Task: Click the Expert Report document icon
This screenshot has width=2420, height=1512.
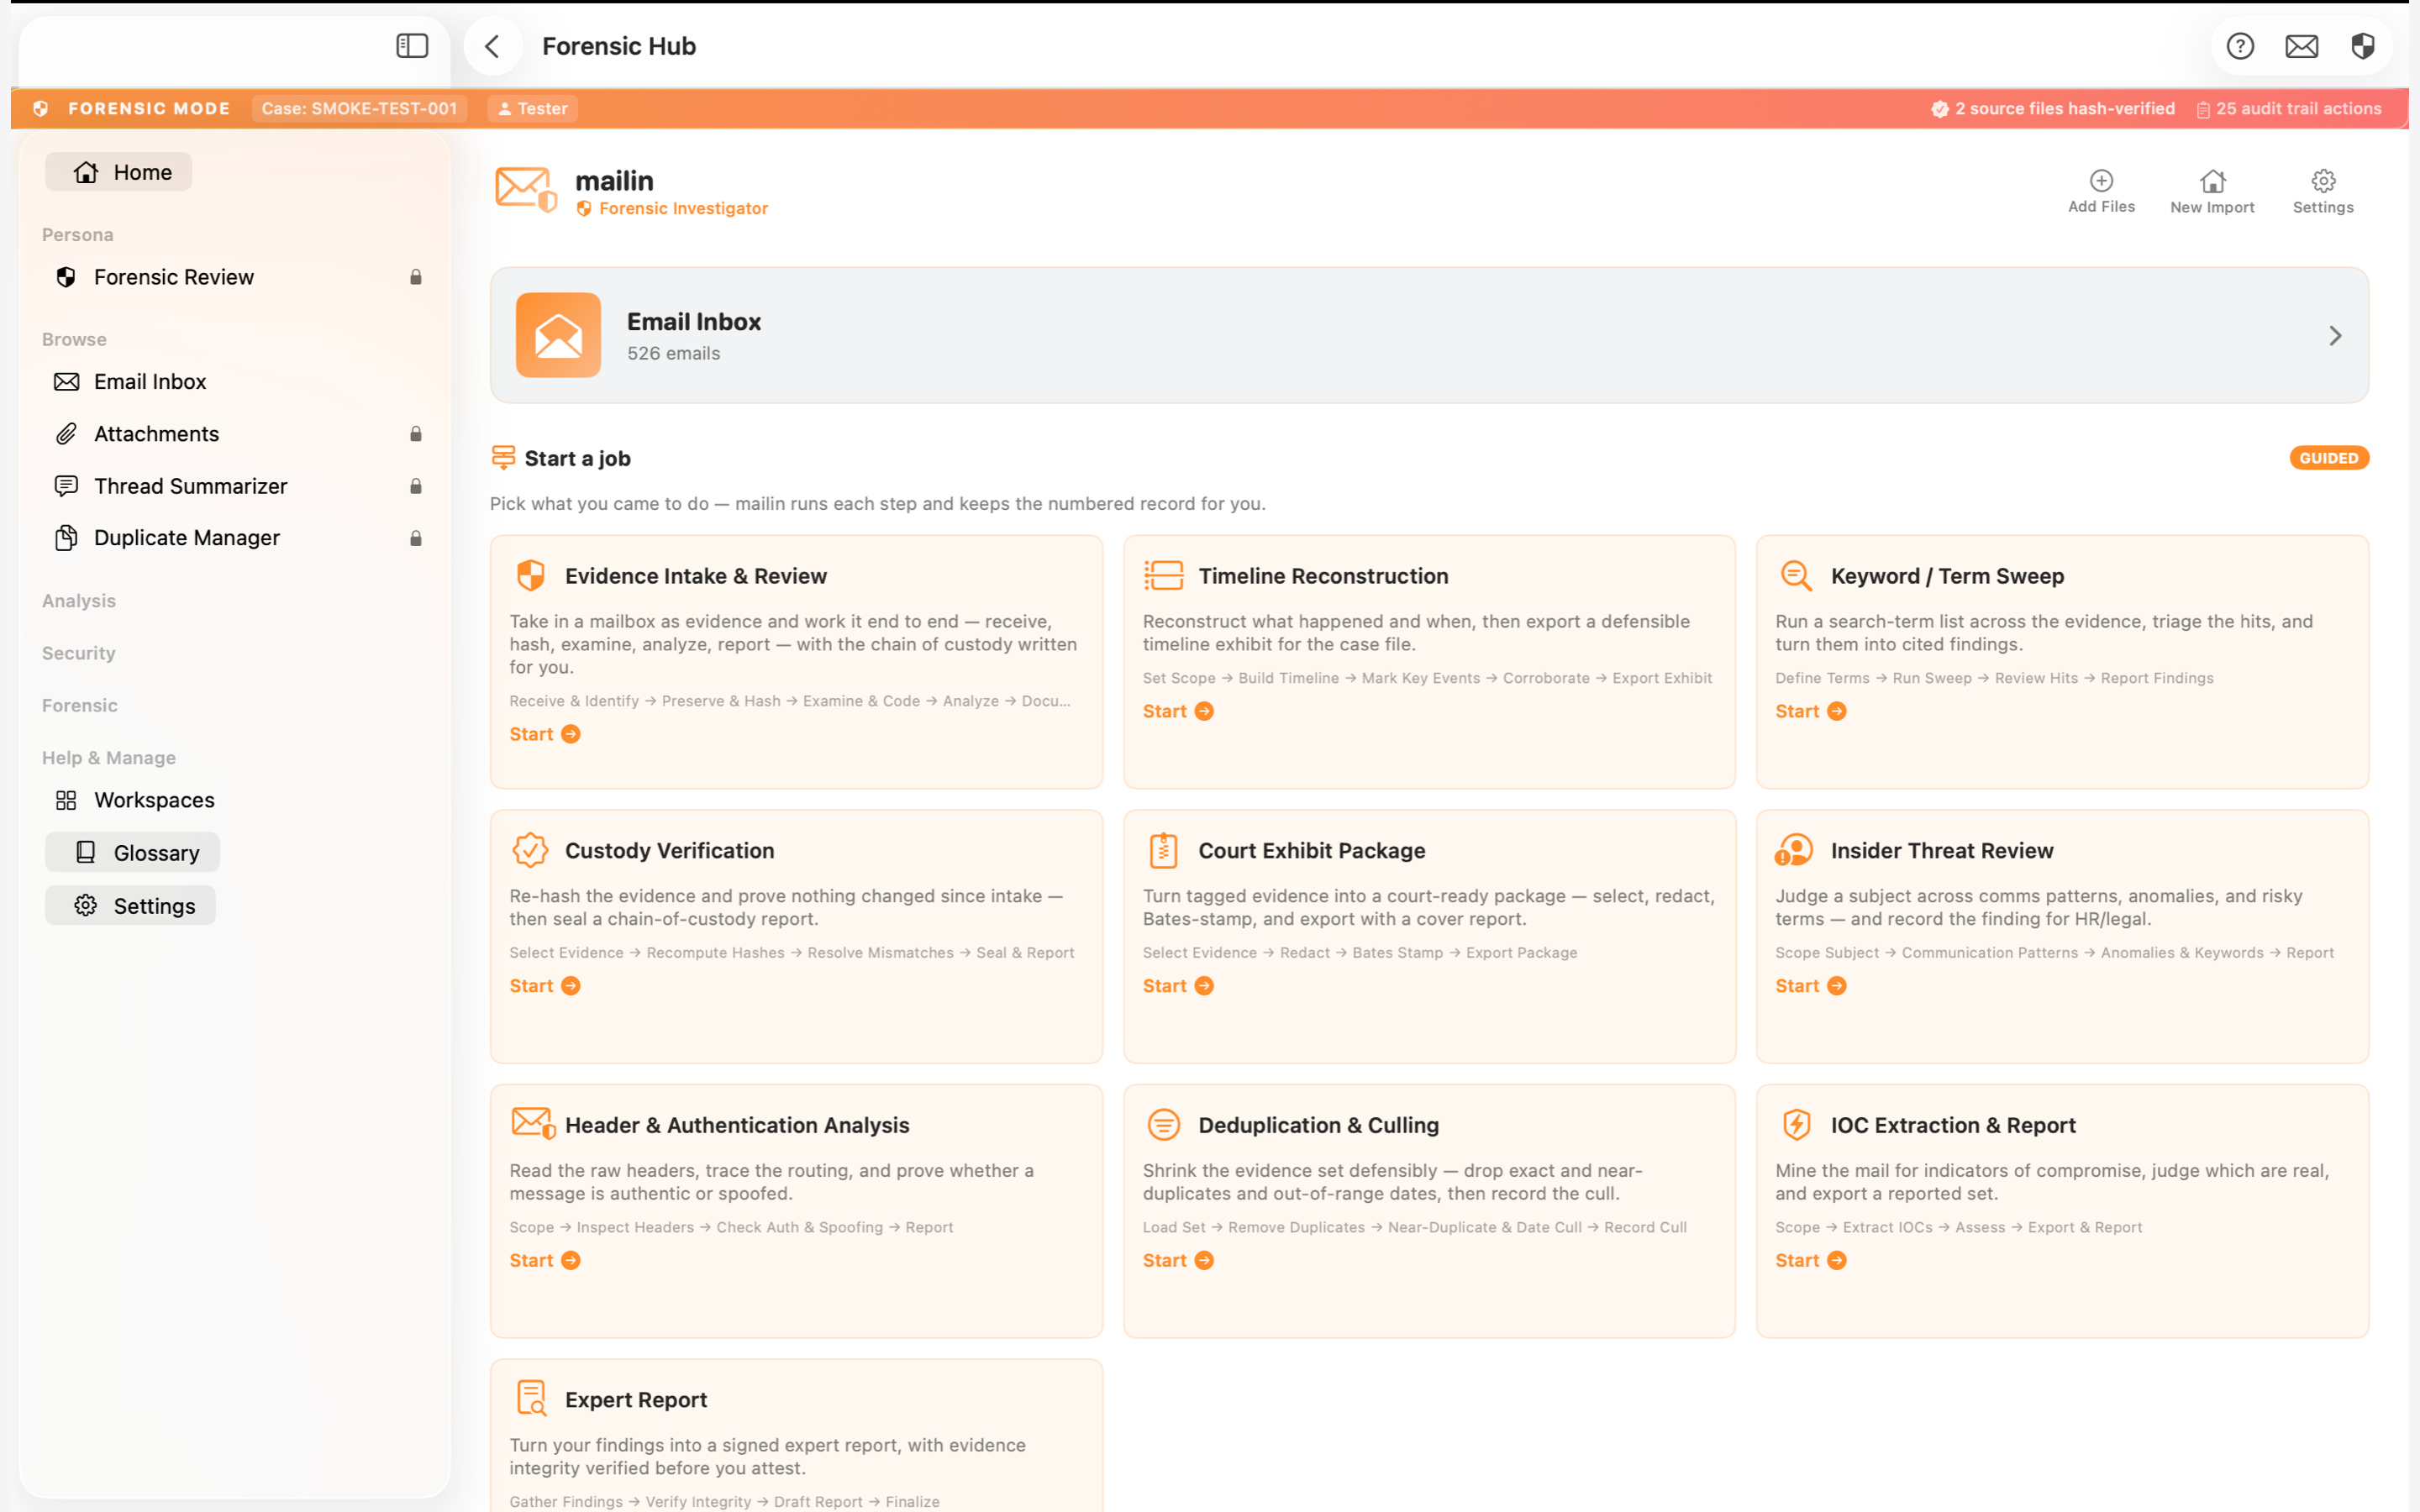Action: (x=531, y=1398)
